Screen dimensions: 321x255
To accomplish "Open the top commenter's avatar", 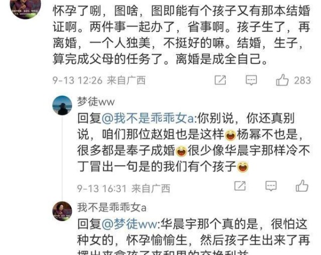I will [x=25, y=8].
